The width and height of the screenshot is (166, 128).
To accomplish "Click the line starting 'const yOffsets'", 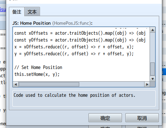I will [x=80, y=40].
